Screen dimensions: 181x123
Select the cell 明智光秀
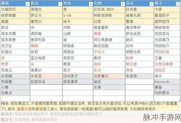pyautogui.click(x=140, y=52)
